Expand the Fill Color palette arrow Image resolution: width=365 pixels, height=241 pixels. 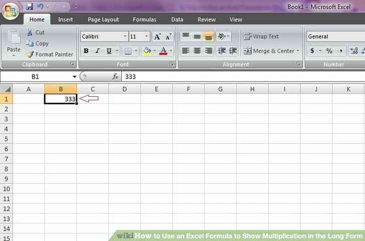[154, 51]
